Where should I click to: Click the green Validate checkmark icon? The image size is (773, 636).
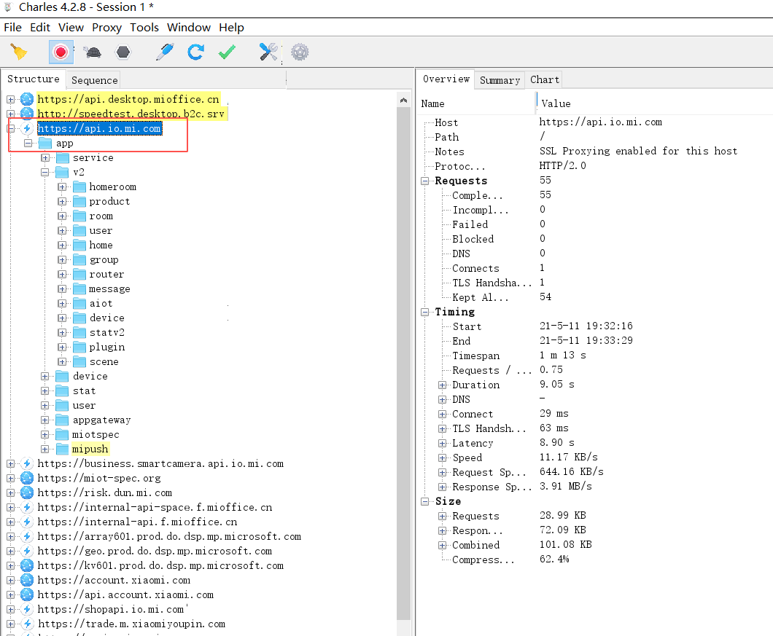[227, 52]
